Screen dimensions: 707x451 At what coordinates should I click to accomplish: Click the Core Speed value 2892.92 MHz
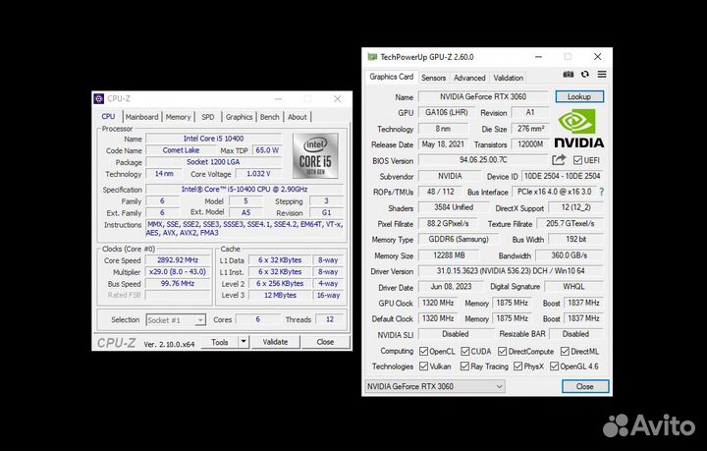(178, 260)
